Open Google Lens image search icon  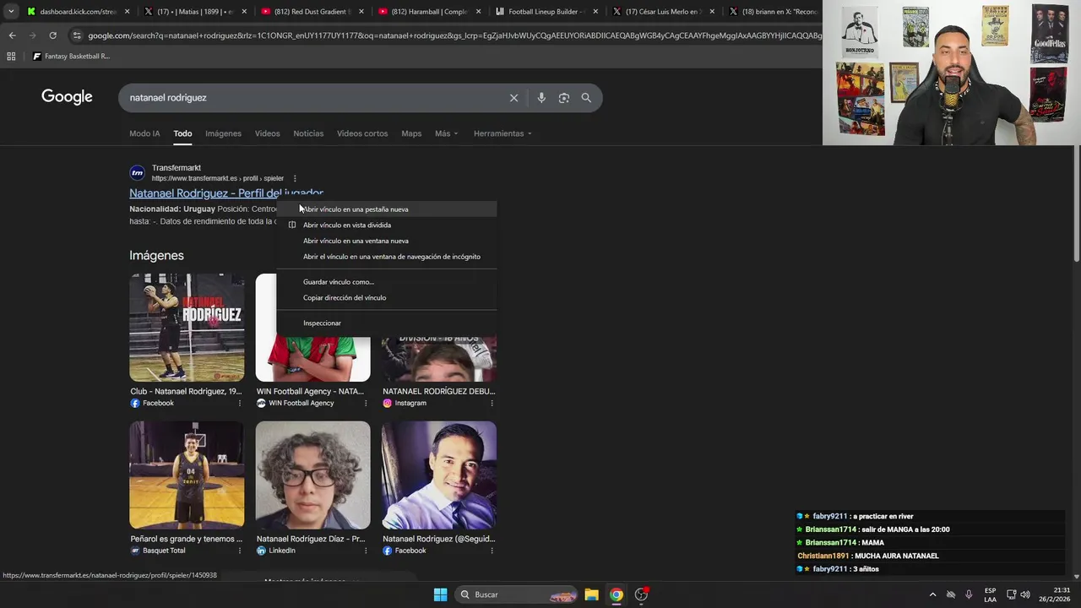tap(564, 98)
